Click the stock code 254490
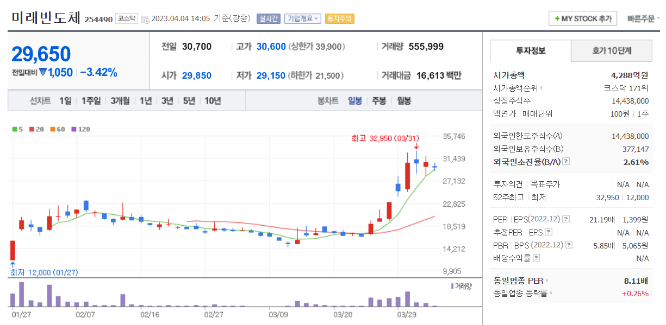 click(x=98, y=20)
